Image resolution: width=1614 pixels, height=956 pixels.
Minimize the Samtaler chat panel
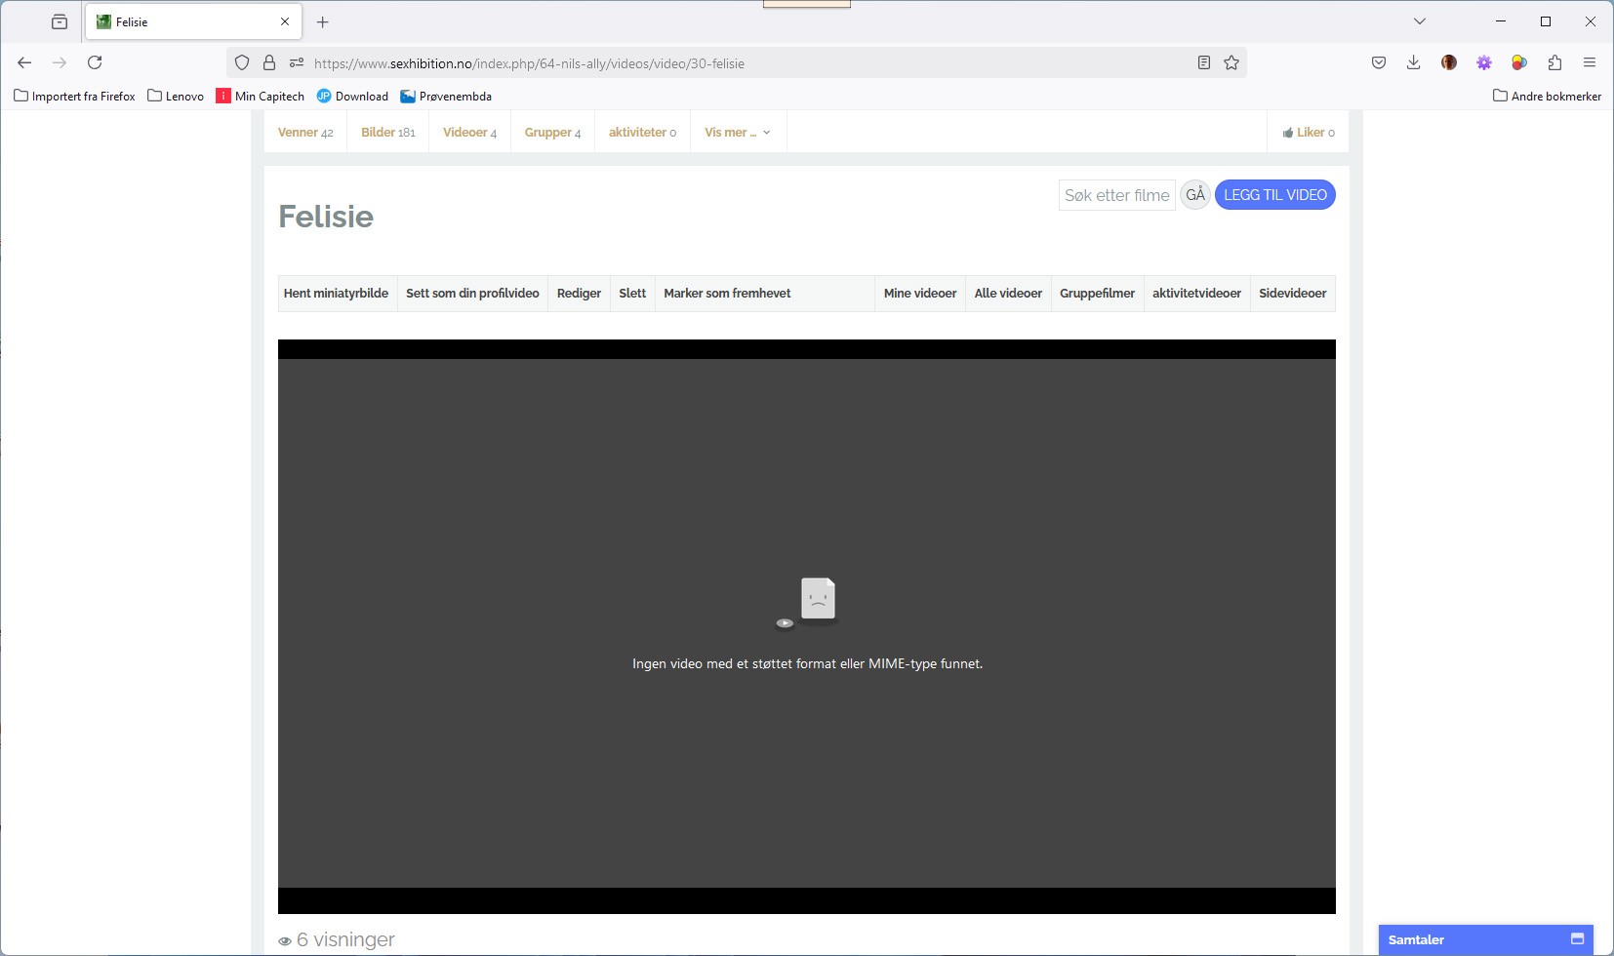pyautogui.click(x=1577, y=938)
